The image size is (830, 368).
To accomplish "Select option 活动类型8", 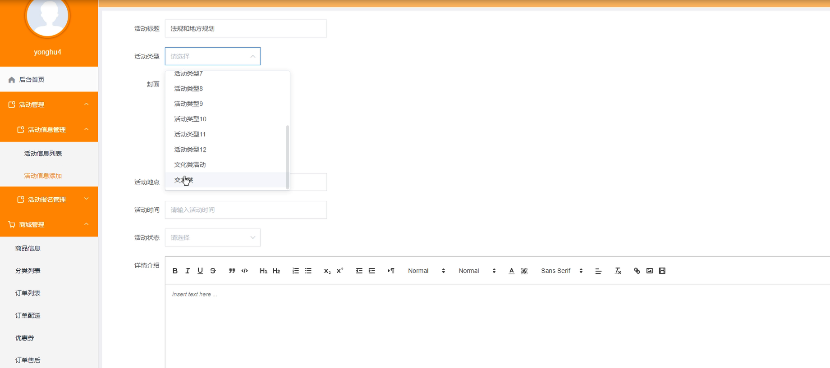I will tap(226, 89).
